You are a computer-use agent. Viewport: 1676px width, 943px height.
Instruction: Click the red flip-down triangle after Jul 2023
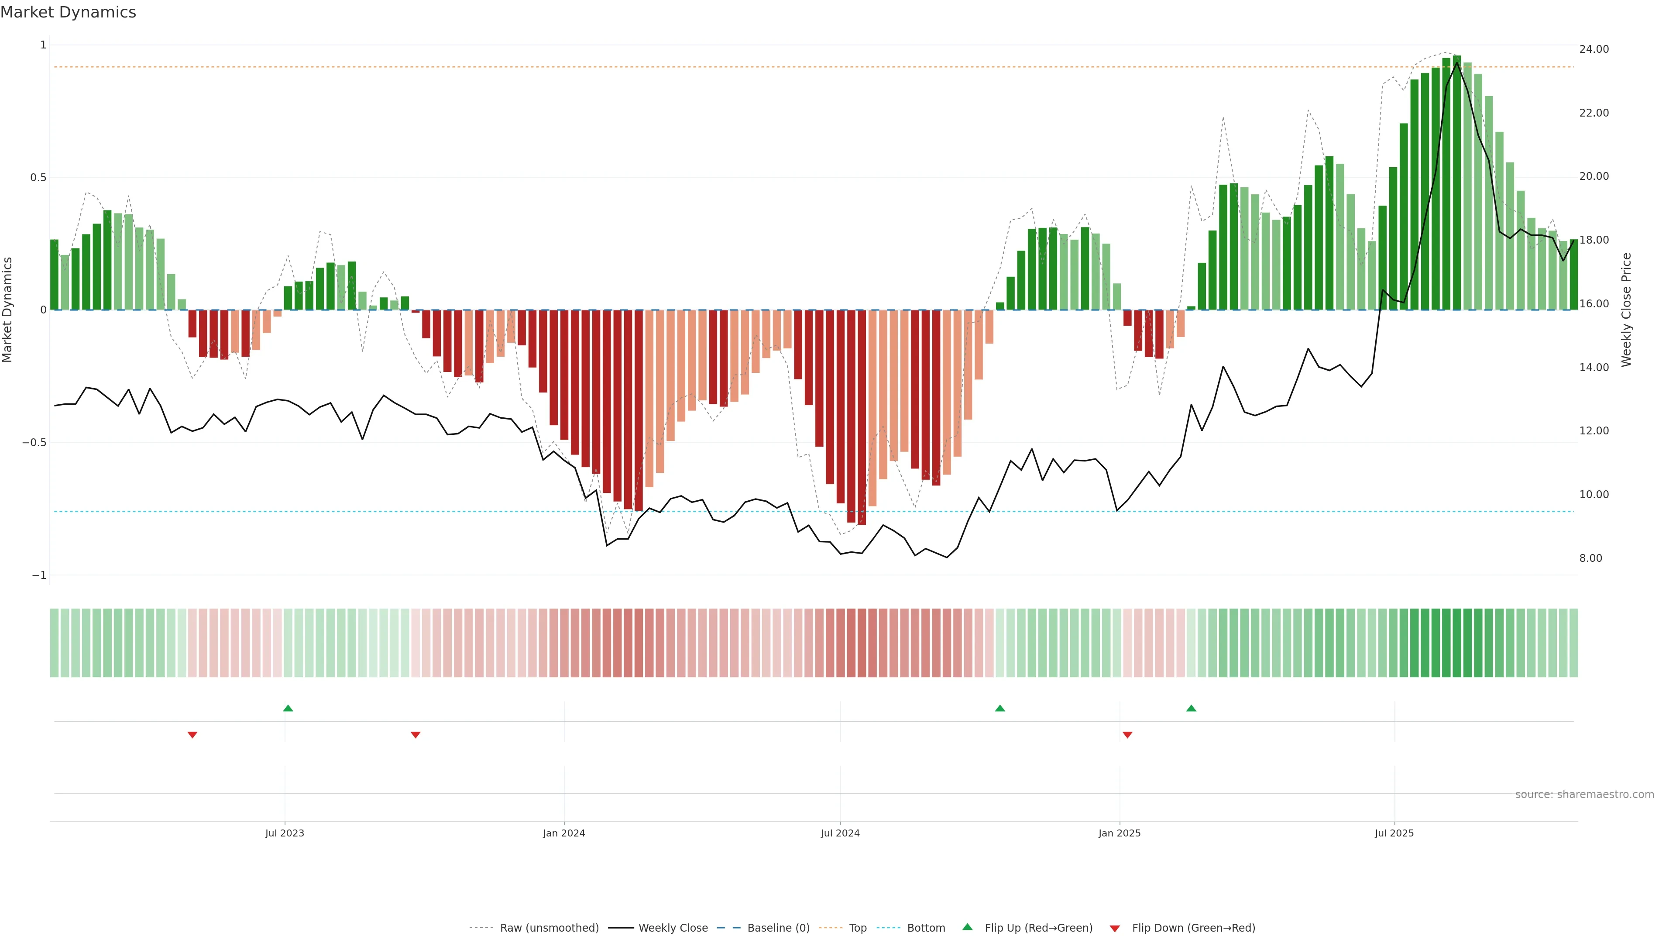[x=416, y=735]
